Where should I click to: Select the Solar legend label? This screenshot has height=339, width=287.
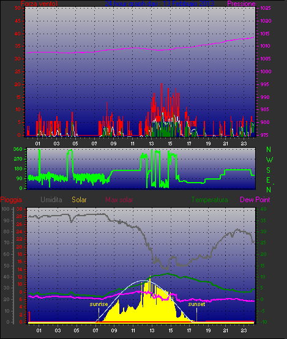tap(79, 200)
